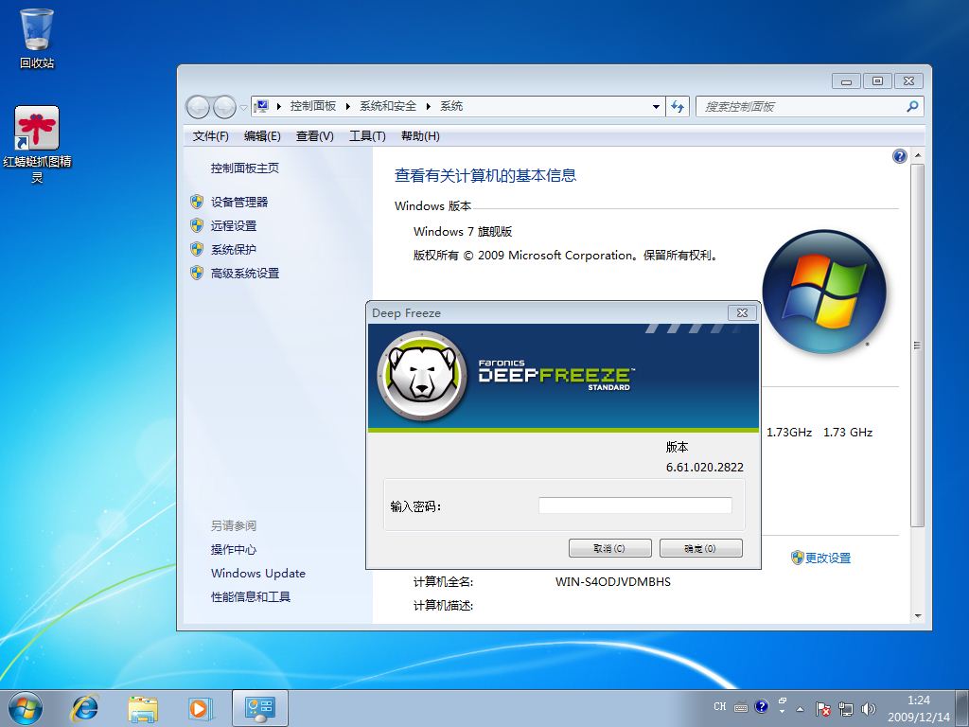The height and width of the screenshot is (727, 969).
Task: Minimize the control panel window
Action: (x=846, y=81)
